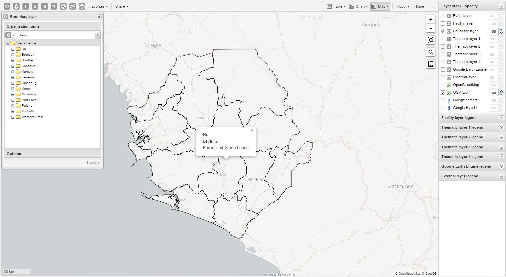Zoom out on the map

point(431,28)
